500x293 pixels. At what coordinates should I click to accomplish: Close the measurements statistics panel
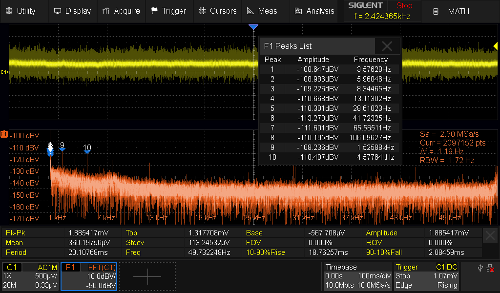point(490,236)
